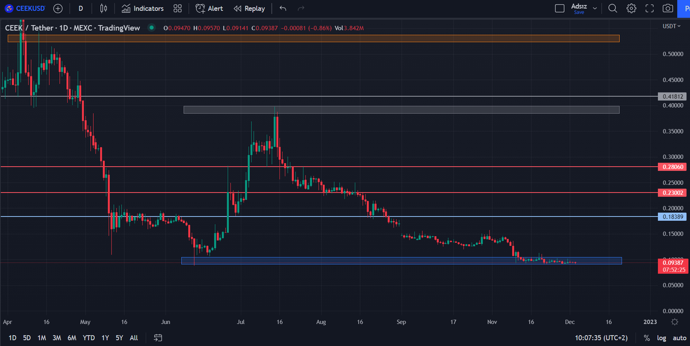Screen dimensions: 690x346
Task: Expand the layout management dropdown arrow
Action: point(595,9)
